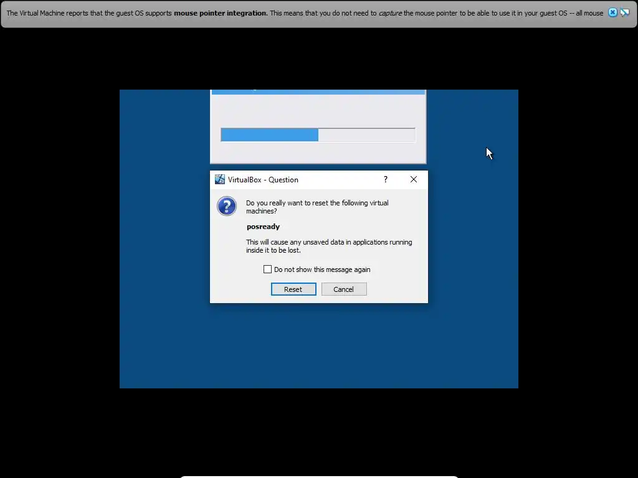Click the blue question mark icon
The image size is (638, 478).
tap(227, 206)
